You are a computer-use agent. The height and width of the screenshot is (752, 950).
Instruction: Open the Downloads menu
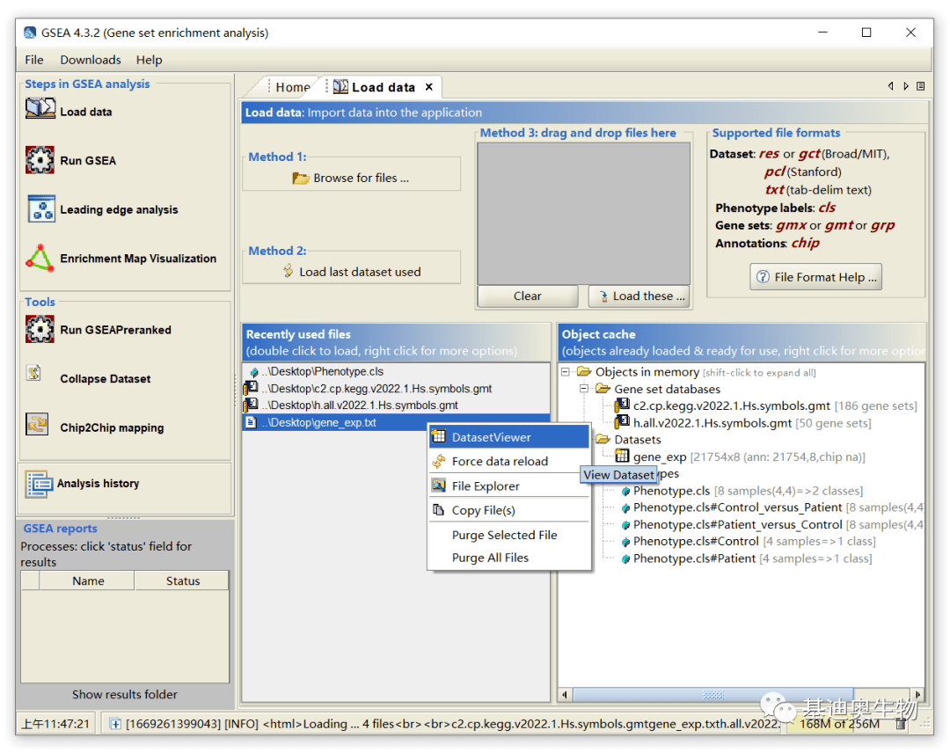click(91, 60)
